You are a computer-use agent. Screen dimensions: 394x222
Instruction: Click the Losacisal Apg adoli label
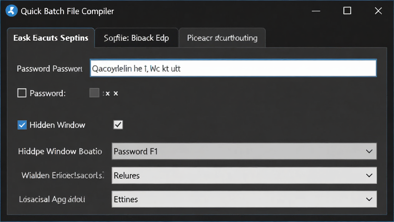click(52, 199)
